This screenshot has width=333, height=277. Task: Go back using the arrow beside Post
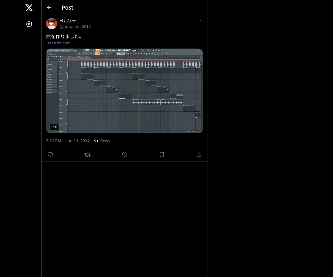click(x=49, y=7)
